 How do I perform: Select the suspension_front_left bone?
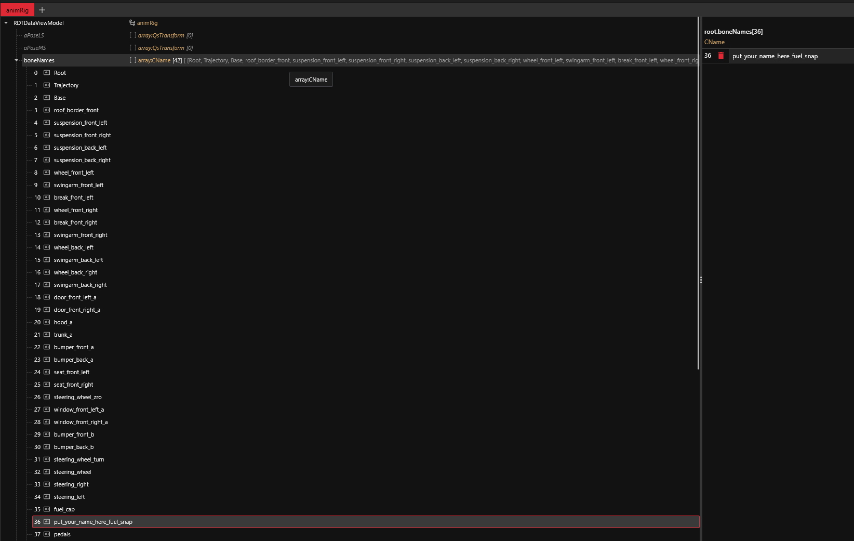[x=81, y=123]
